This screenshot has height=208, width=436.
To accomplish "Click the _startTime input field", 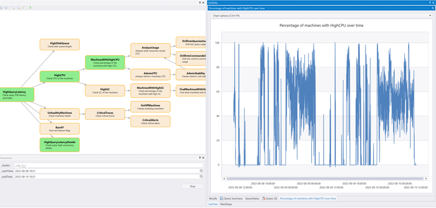I will pos(109,171).
